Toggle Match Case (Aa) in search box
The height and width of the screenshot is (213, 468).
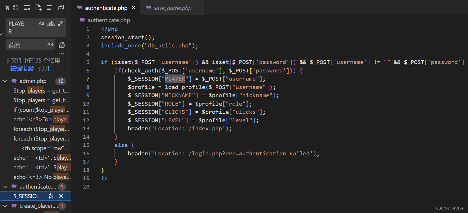pos(41,23)
